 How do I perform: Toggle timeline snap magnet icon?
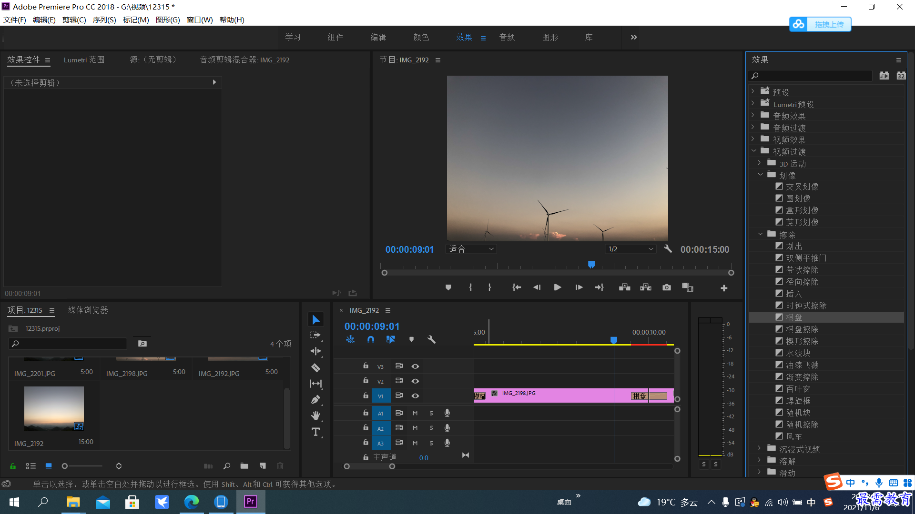(x=371, y=339)
